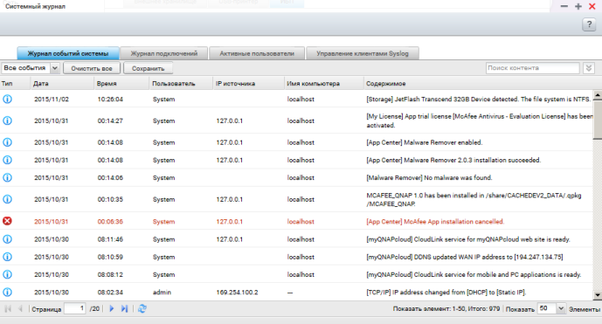The height and width of the screenshot is (324, 602).
Task: Click the Поиск контента search field
Action: (532, 68)
